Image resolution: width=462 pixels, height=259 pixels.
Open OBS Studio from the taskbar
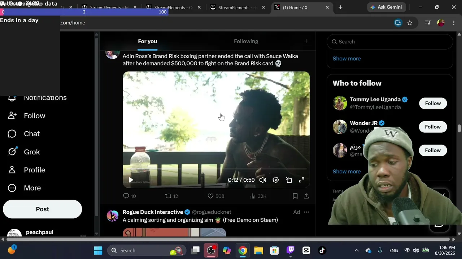tap(211, 250)
